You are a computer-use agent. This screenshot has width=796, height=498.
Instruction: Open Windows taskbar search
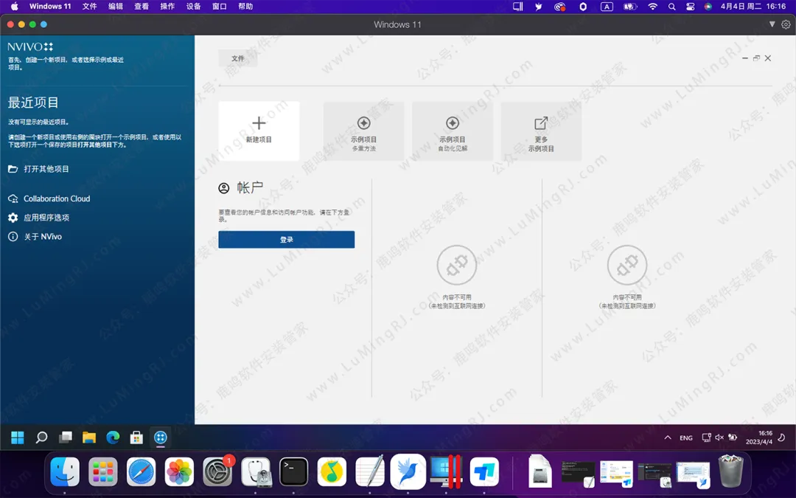[41, 438]
